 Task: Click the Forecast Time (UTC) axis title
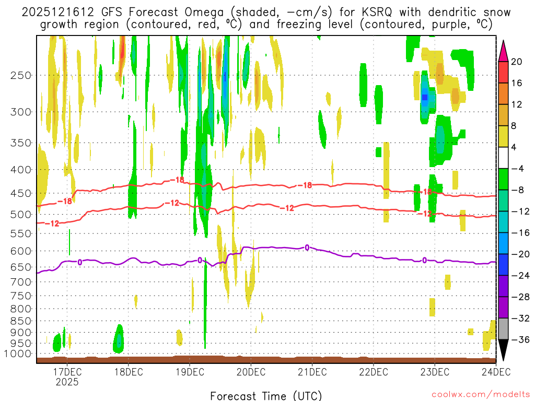tap(266, 396)
